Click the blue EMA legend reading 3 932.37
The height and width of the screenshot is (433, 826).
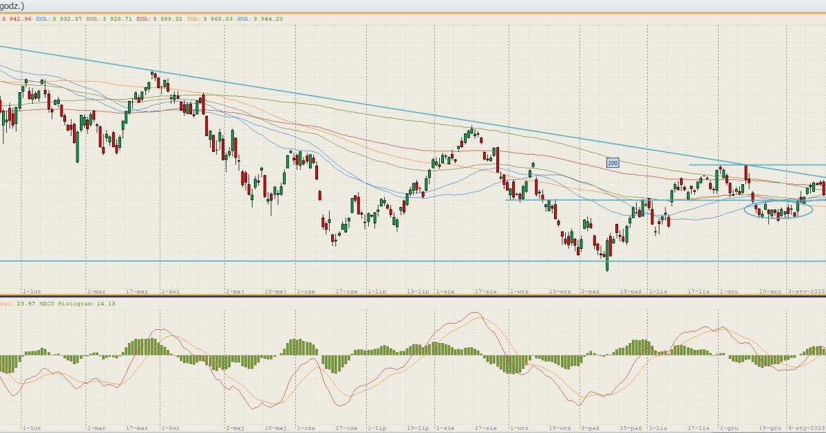59,19
